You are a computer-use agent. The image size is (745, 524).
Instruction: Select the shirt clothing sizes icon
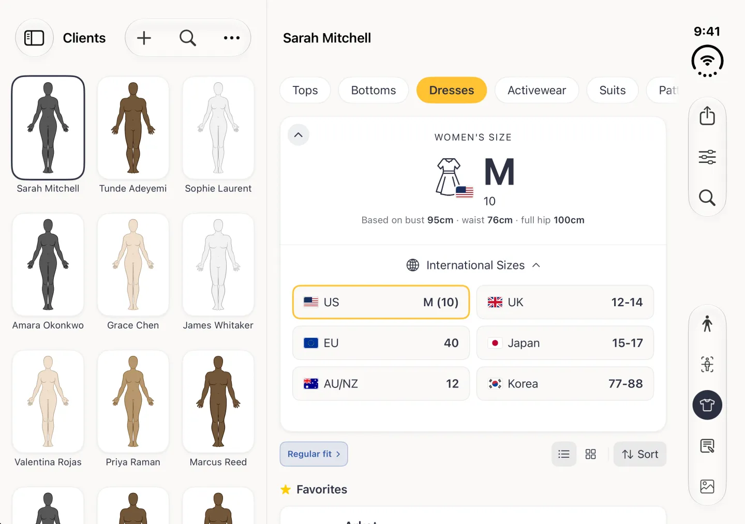click(707, 405)
